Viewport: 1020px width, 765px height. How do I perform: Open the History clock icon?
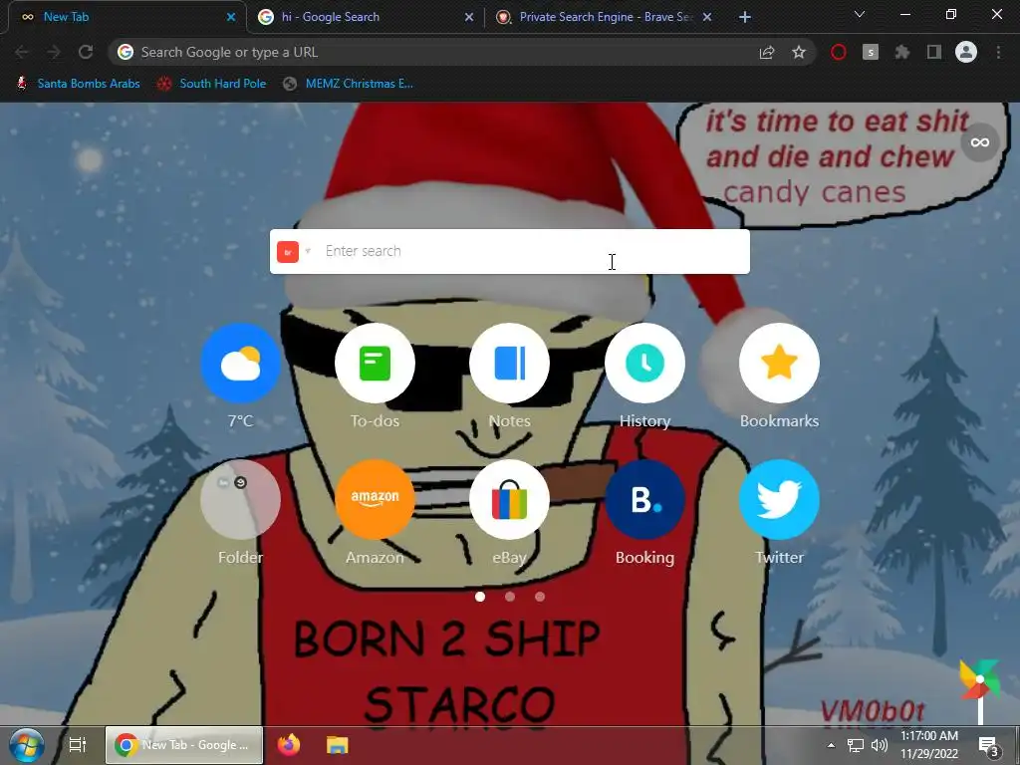point(644,363)
